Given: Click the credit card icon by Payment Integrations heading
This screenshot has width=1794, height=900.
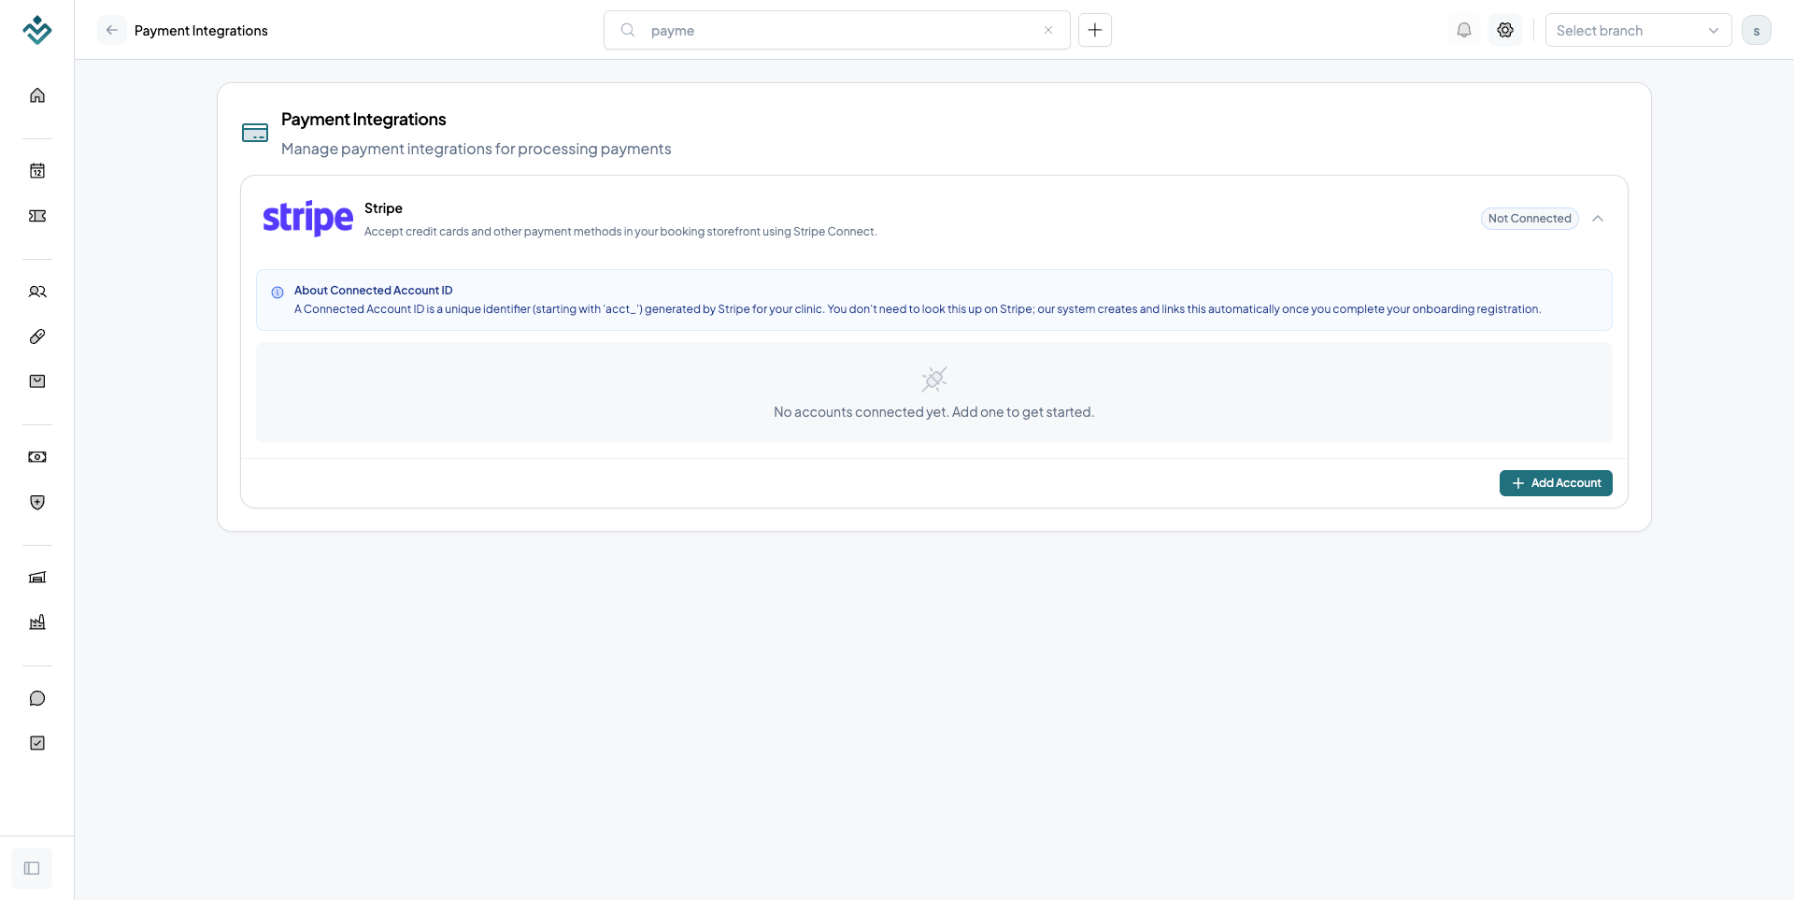Looking at the screenshot, I should (x=255, y=133).
